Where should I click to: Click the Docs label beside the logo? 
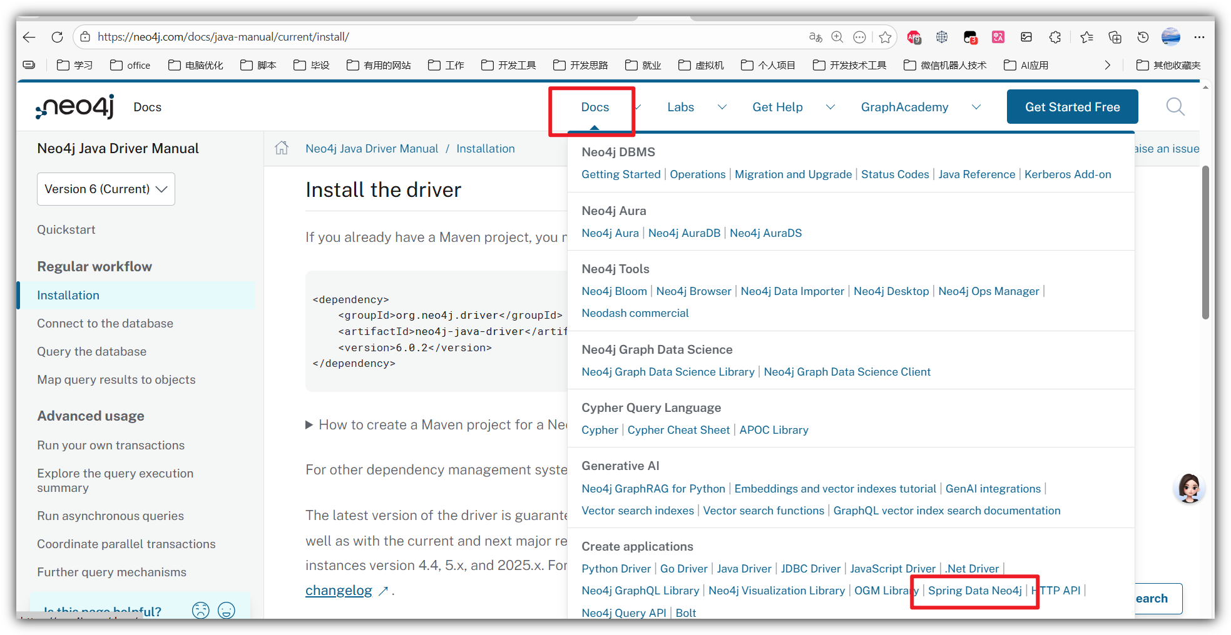[x=147, y=107]
